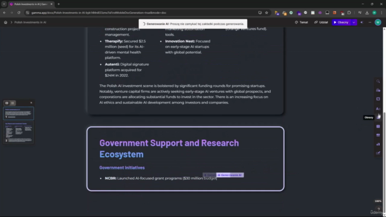The image size is (386, 217).
Task: Activate the Polish Investments in AI browser tab
Action: click(31, 4)
